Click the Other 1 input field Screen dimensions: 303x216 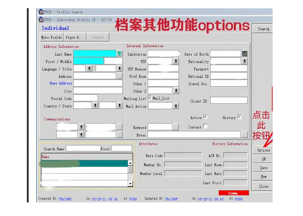coord(163,83)
